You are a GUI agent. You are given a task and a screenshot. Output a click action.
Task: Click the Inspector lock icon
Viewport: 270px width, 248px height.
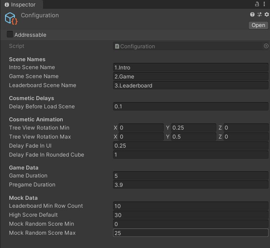257,4
